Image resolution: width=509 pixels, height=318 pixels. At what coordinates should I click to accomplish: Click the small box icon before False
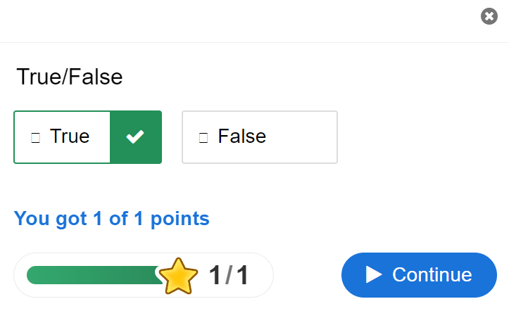[x=203, y=138]
